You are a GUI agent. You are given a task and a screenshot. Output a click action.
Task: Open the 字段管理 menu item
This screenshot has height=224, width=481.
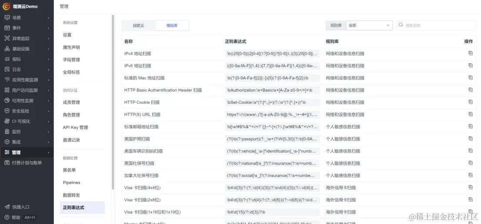click(x=71, y=60)
